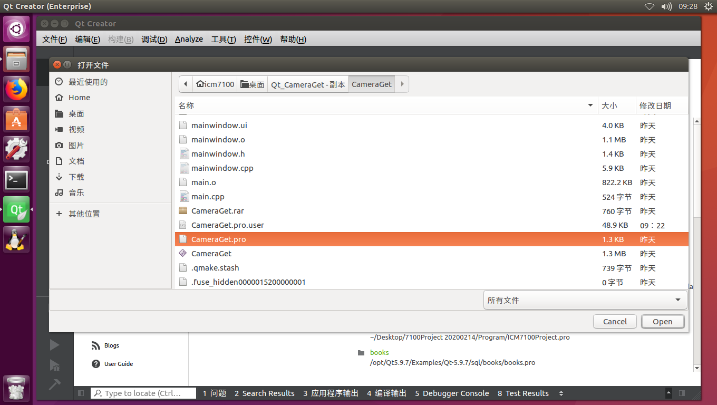Open System Settings wrench icon

click(16, 149)
